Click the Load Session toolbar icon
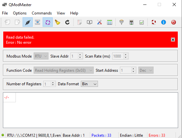This screenshot has height=138, width=182. (x=7, y=22)
